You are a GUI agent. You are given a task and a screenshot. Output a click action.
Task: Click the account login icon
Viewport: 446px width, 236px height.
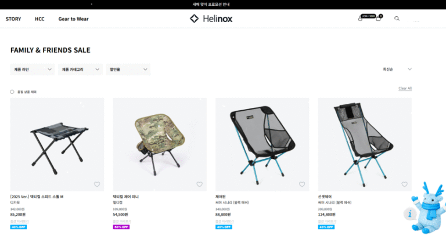(x=360, y=19)
